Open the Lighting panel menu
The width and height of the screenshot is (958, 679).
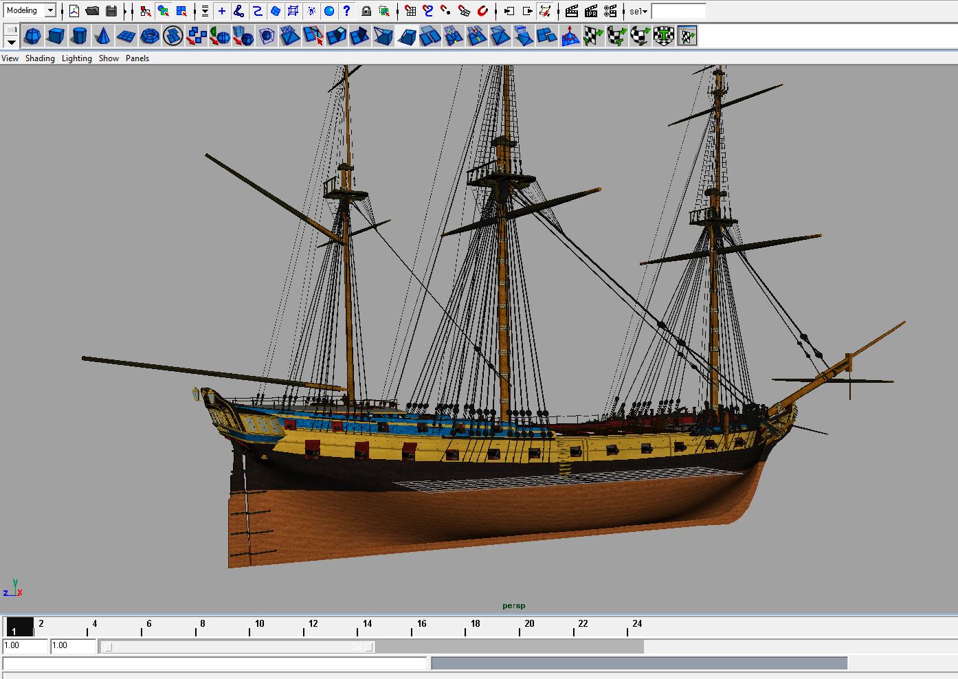[76, 58]
